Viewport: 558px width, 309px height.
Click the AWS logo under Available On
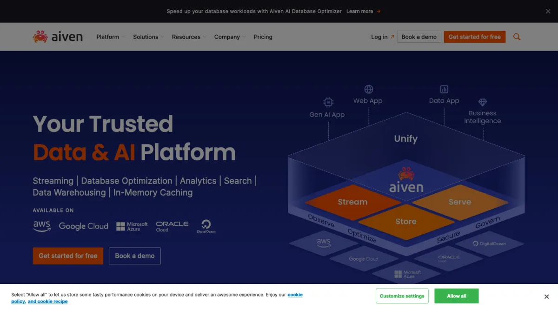click(x=41, y=226)
